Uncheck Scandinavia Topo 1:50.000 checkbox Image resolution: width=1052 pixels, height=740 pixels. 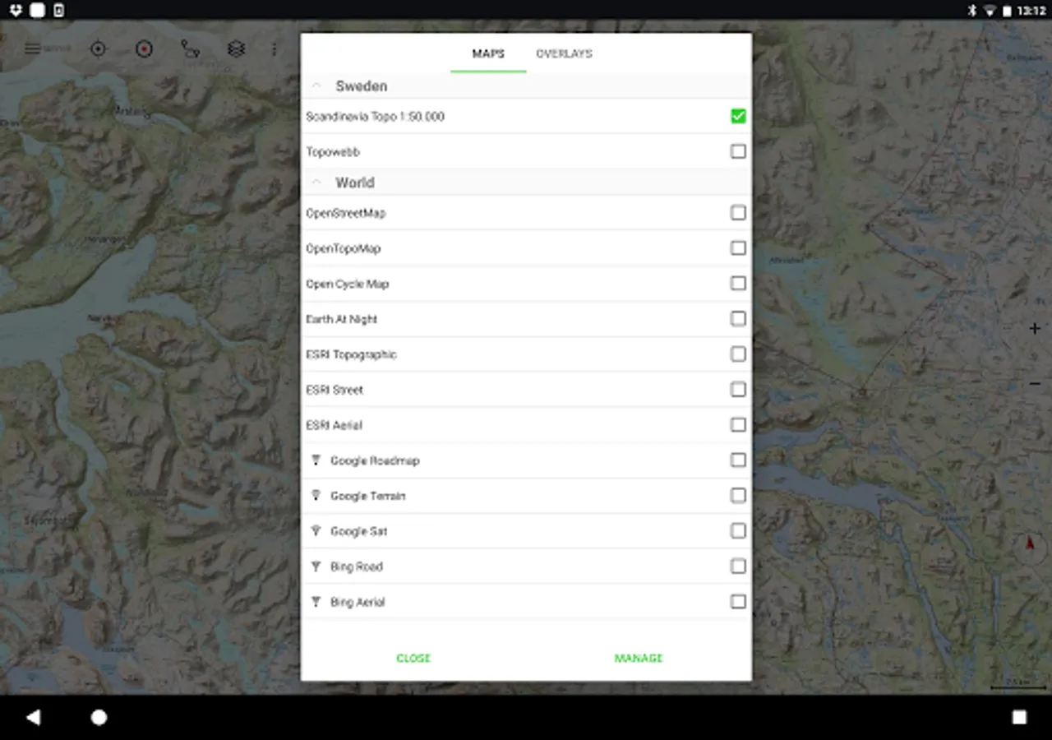point(738,116)
